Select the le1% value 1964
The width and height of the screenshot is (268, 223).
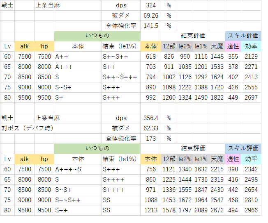201,200
